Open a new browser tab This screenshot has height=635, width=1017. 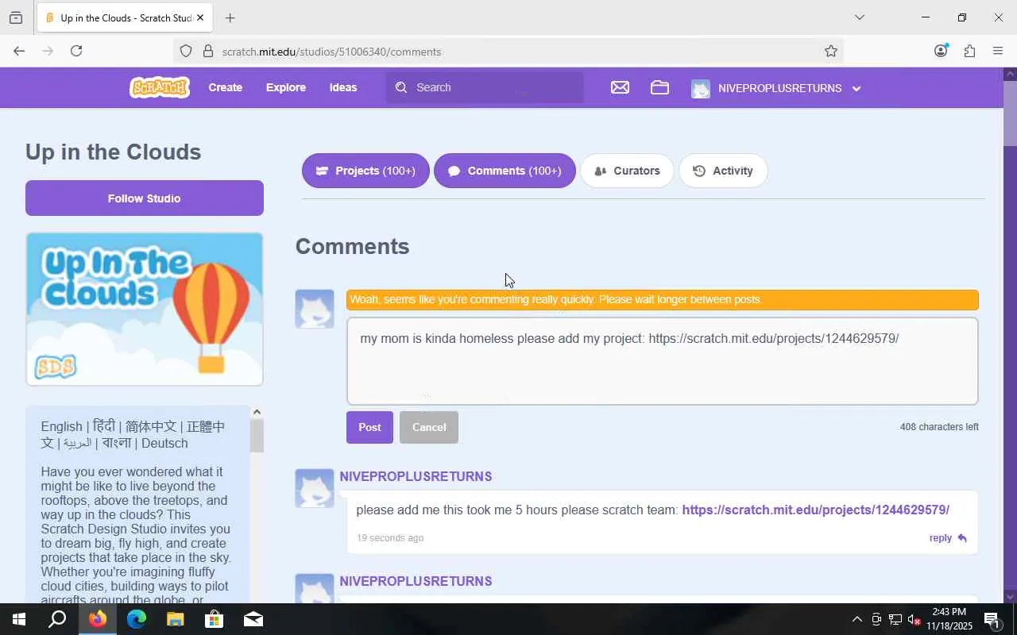pyautogui.click(x=230, y=17)
